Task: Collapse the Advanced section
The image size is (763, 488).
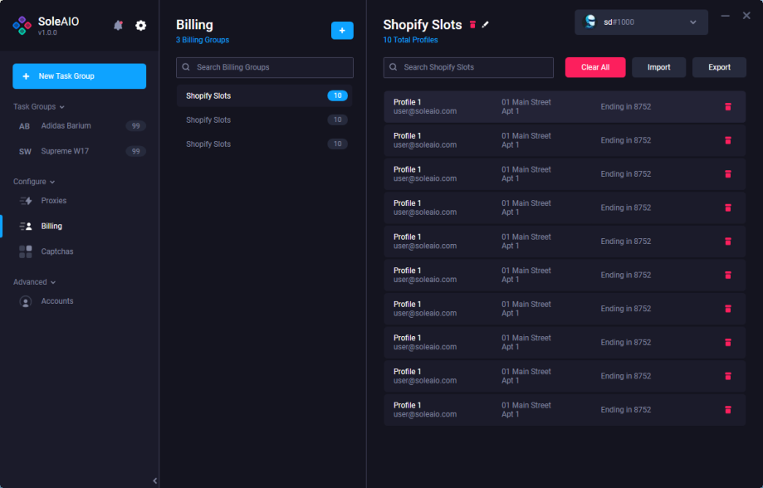Action: click(35, 282)
